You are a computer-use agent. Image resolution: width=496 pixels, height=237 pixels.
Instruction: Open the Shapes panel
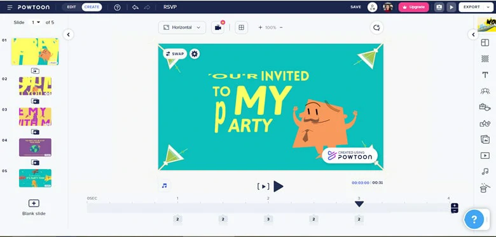click(485, 123)
